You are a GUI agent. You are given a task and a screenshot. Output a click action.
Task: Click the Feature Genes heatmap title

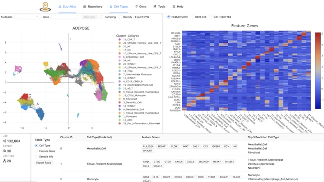pyautogui.click(x=244, y=26)
